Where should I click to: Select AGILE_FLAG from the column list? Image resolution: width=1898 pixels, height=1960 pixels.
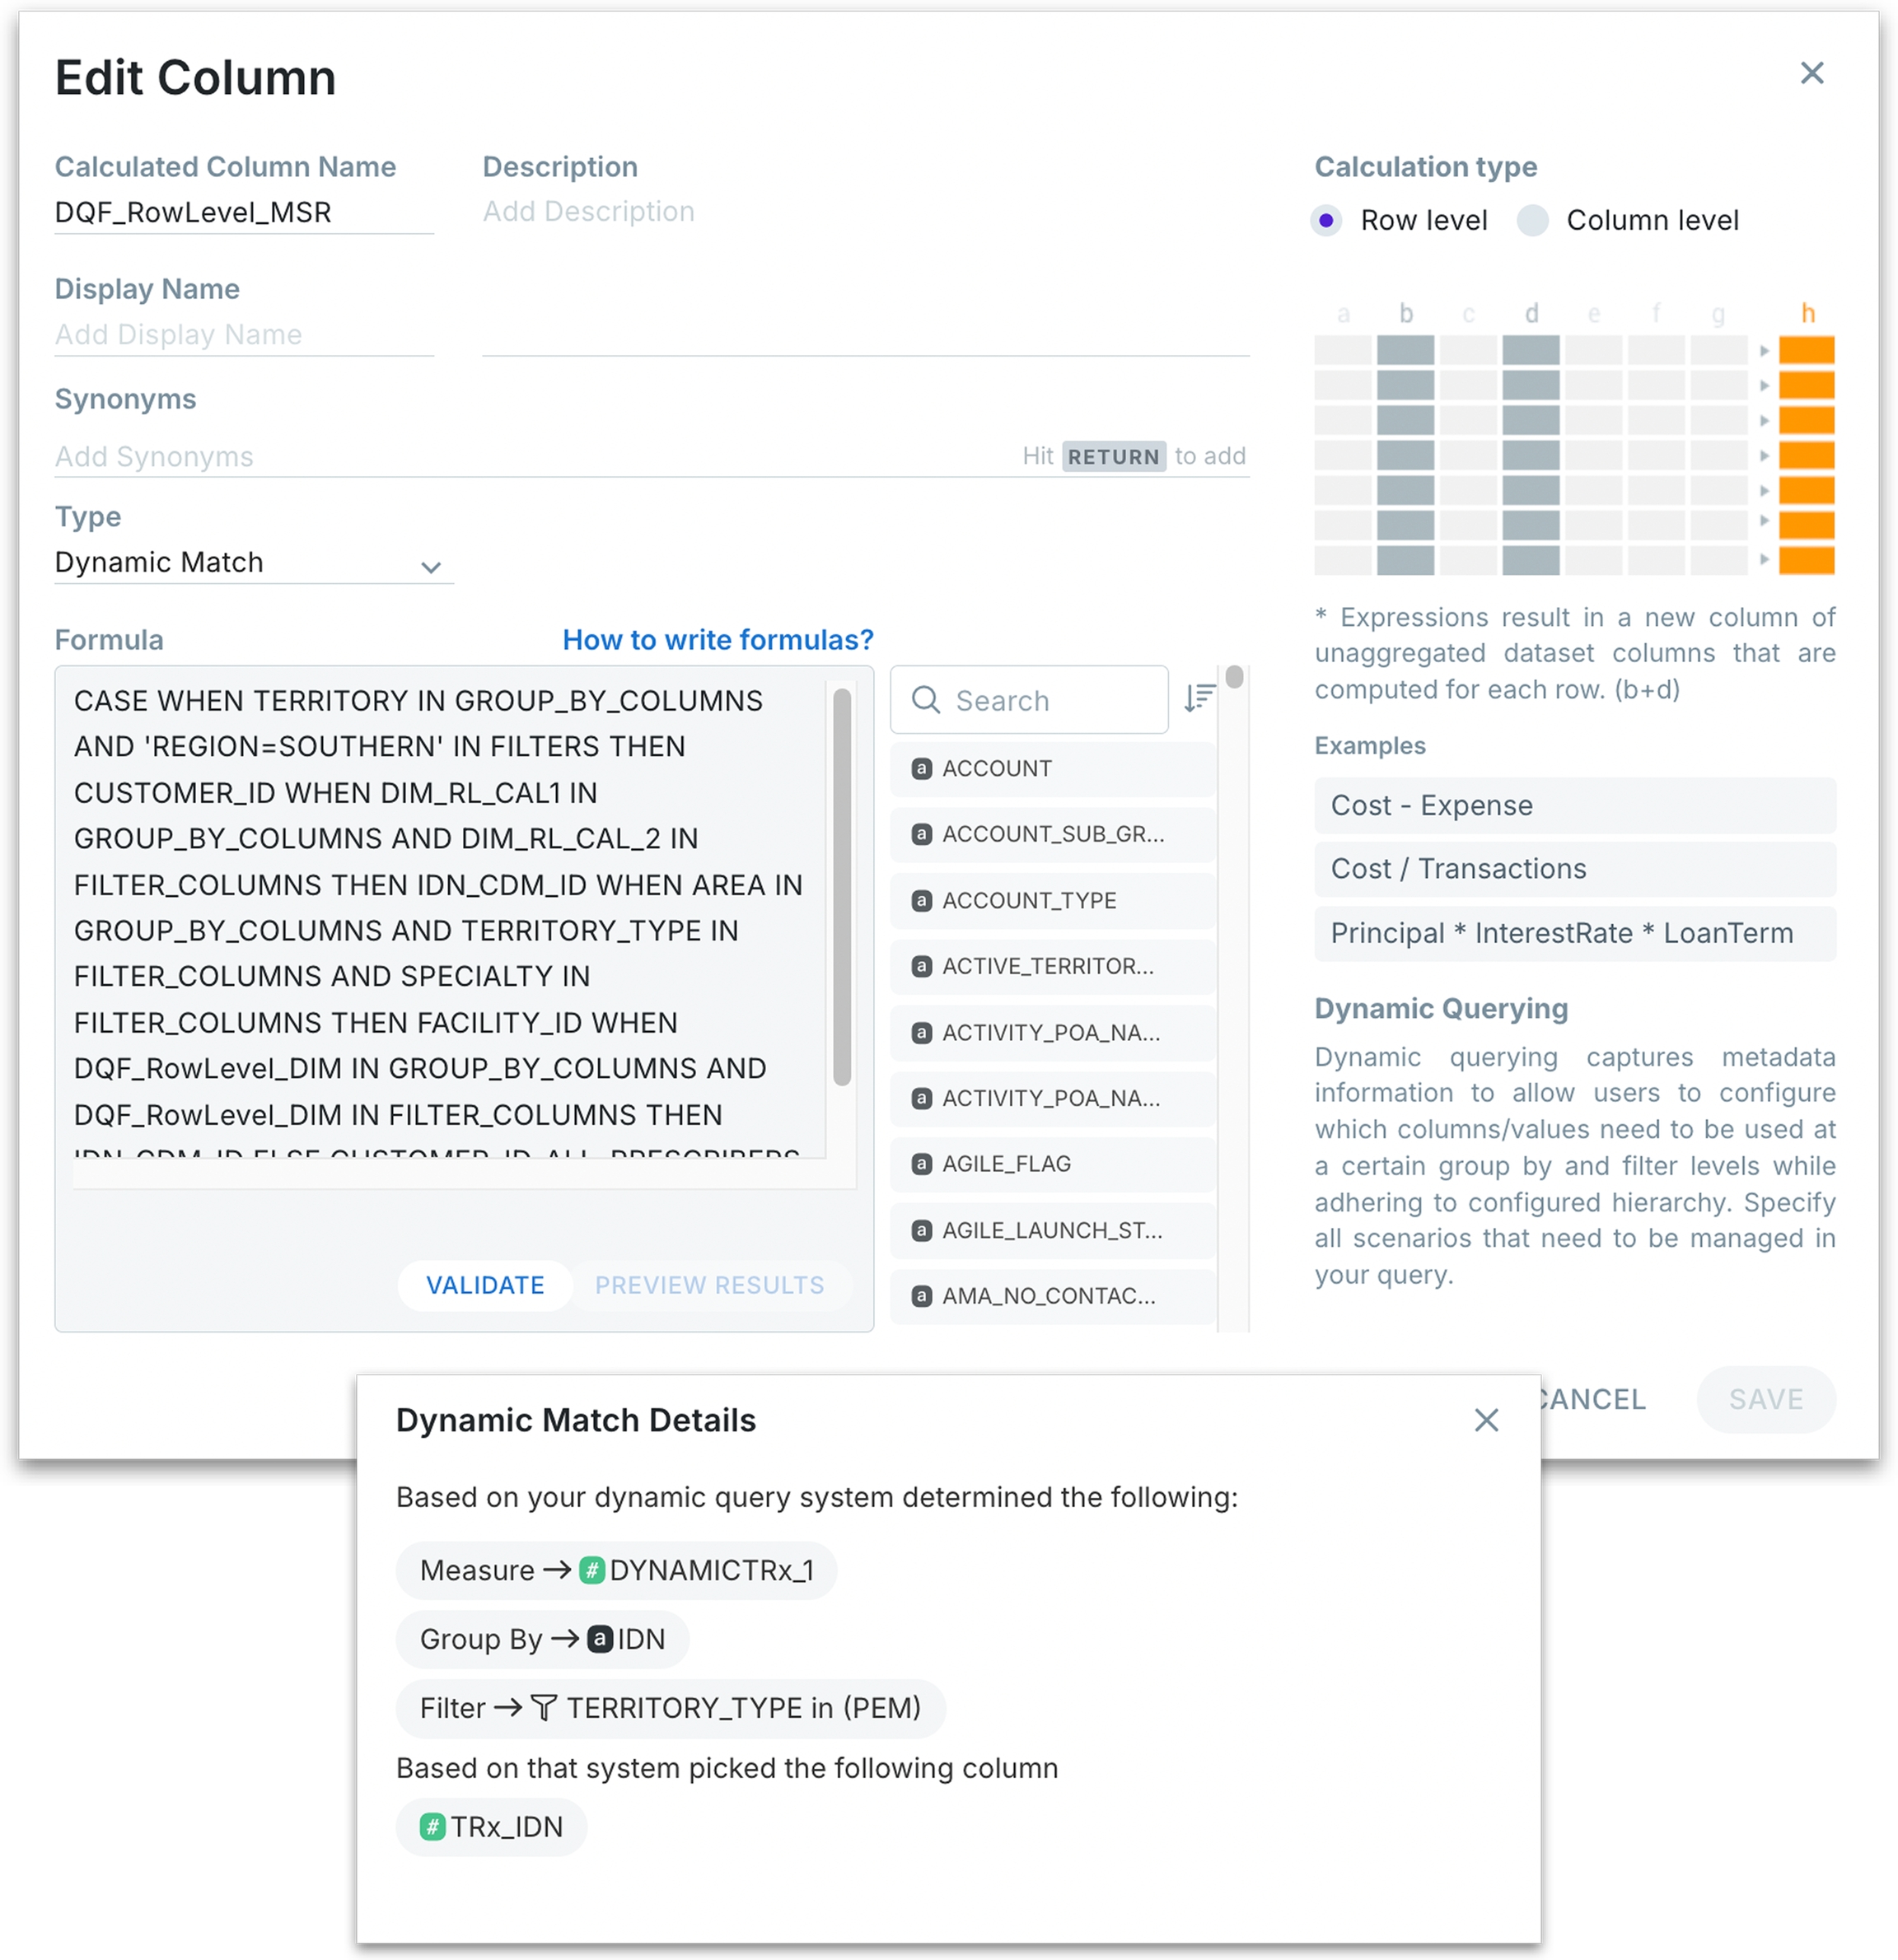(1006, 1163)
